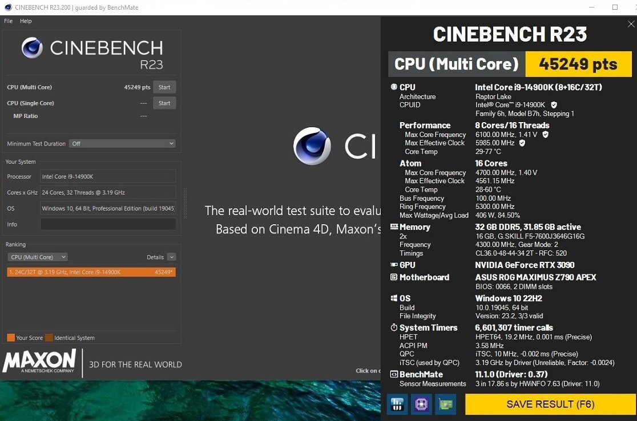The height and width of the screenshot is (421, 637).
Task: Click the MP Ratio label
Action: coord(25,116)
